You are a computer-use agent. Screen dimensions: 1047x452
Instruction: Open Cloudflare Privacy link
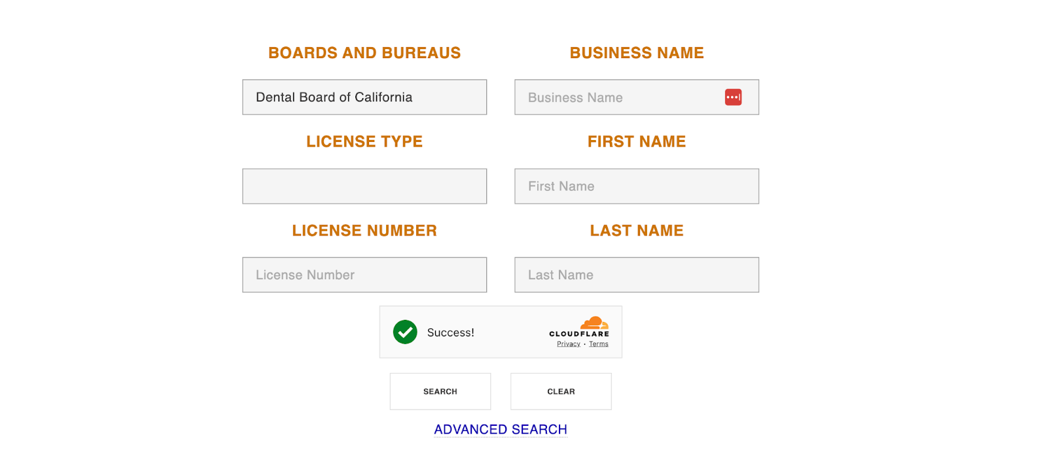[569, 344]
